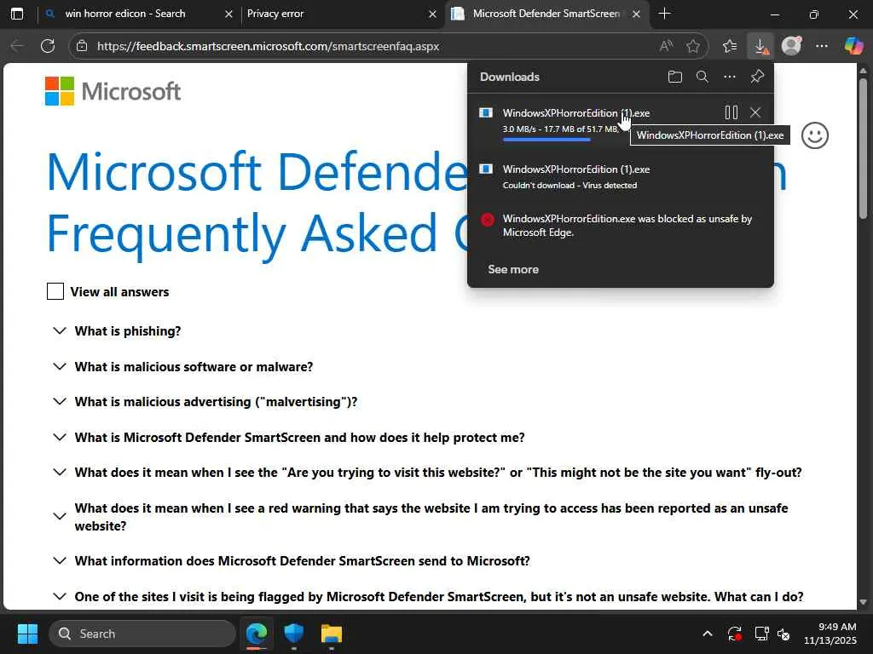Open the tab actions menu icon
Viewport: 873px width, 654px height.
coord(17,14)
